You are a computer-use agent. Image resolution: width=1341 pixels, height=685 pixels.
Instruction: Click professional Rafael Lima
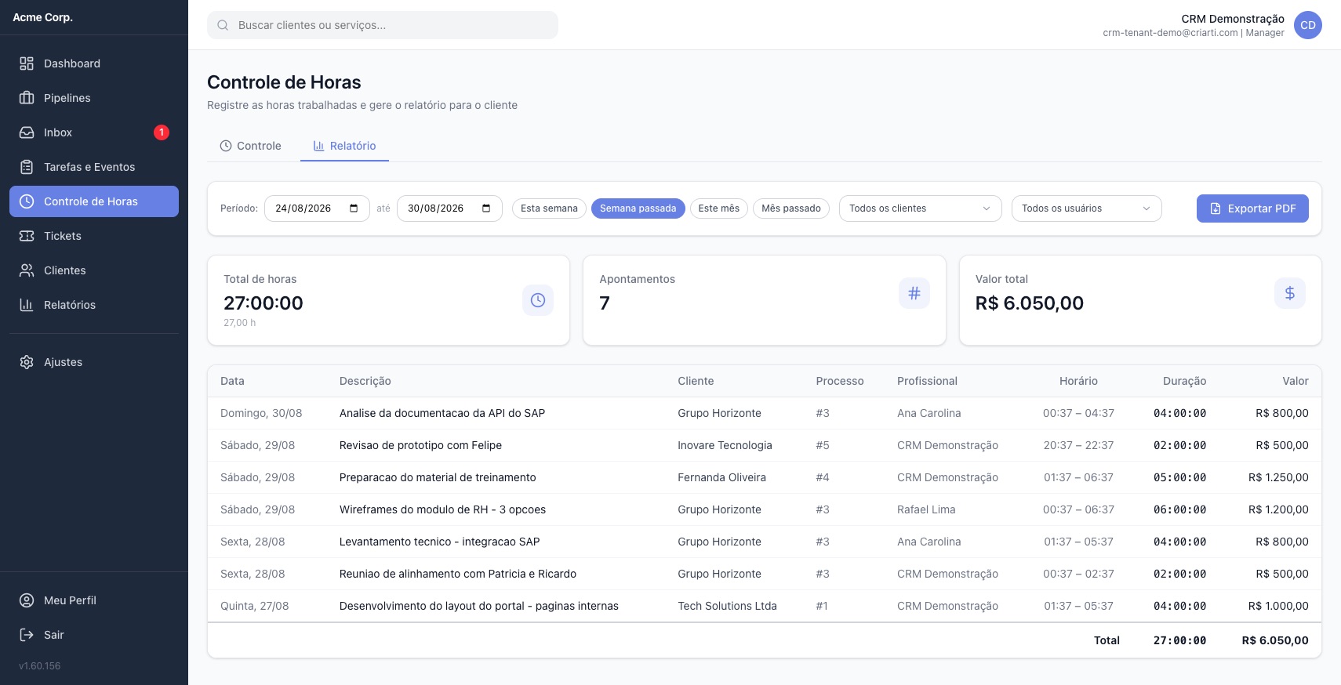[x=926, y=509]
